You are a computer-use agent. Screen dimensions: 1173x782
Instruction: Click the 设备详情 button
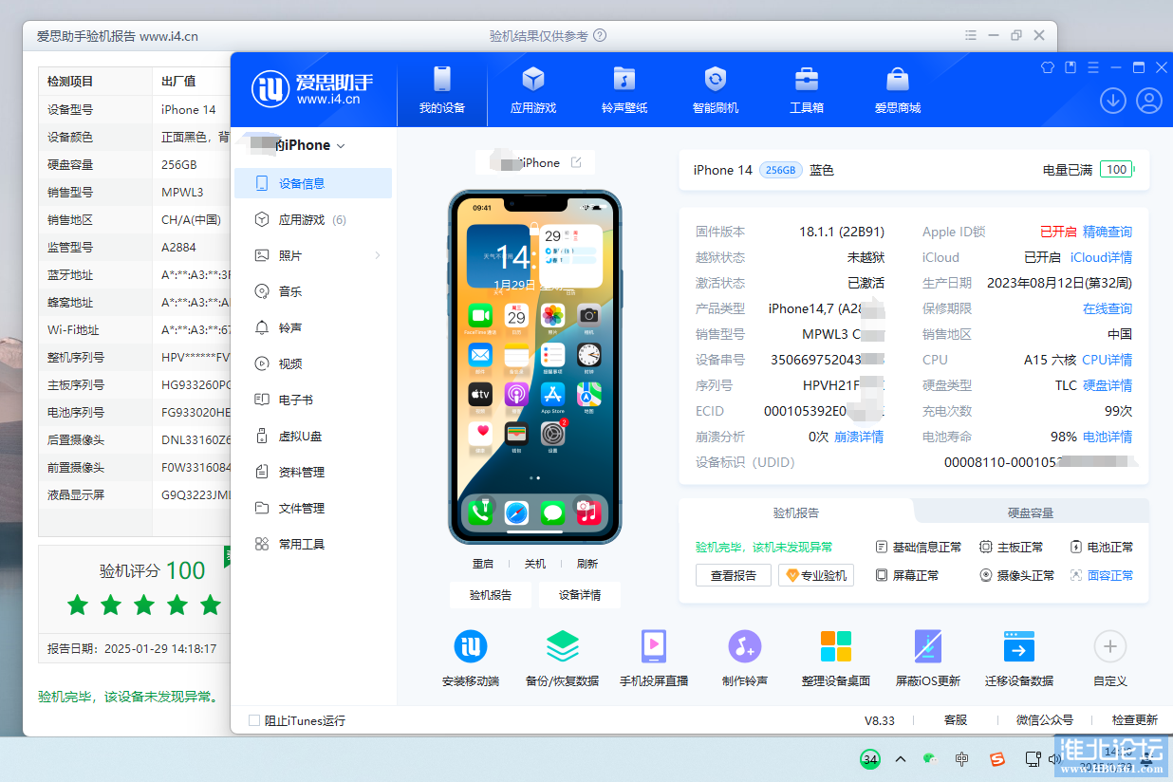580,595
